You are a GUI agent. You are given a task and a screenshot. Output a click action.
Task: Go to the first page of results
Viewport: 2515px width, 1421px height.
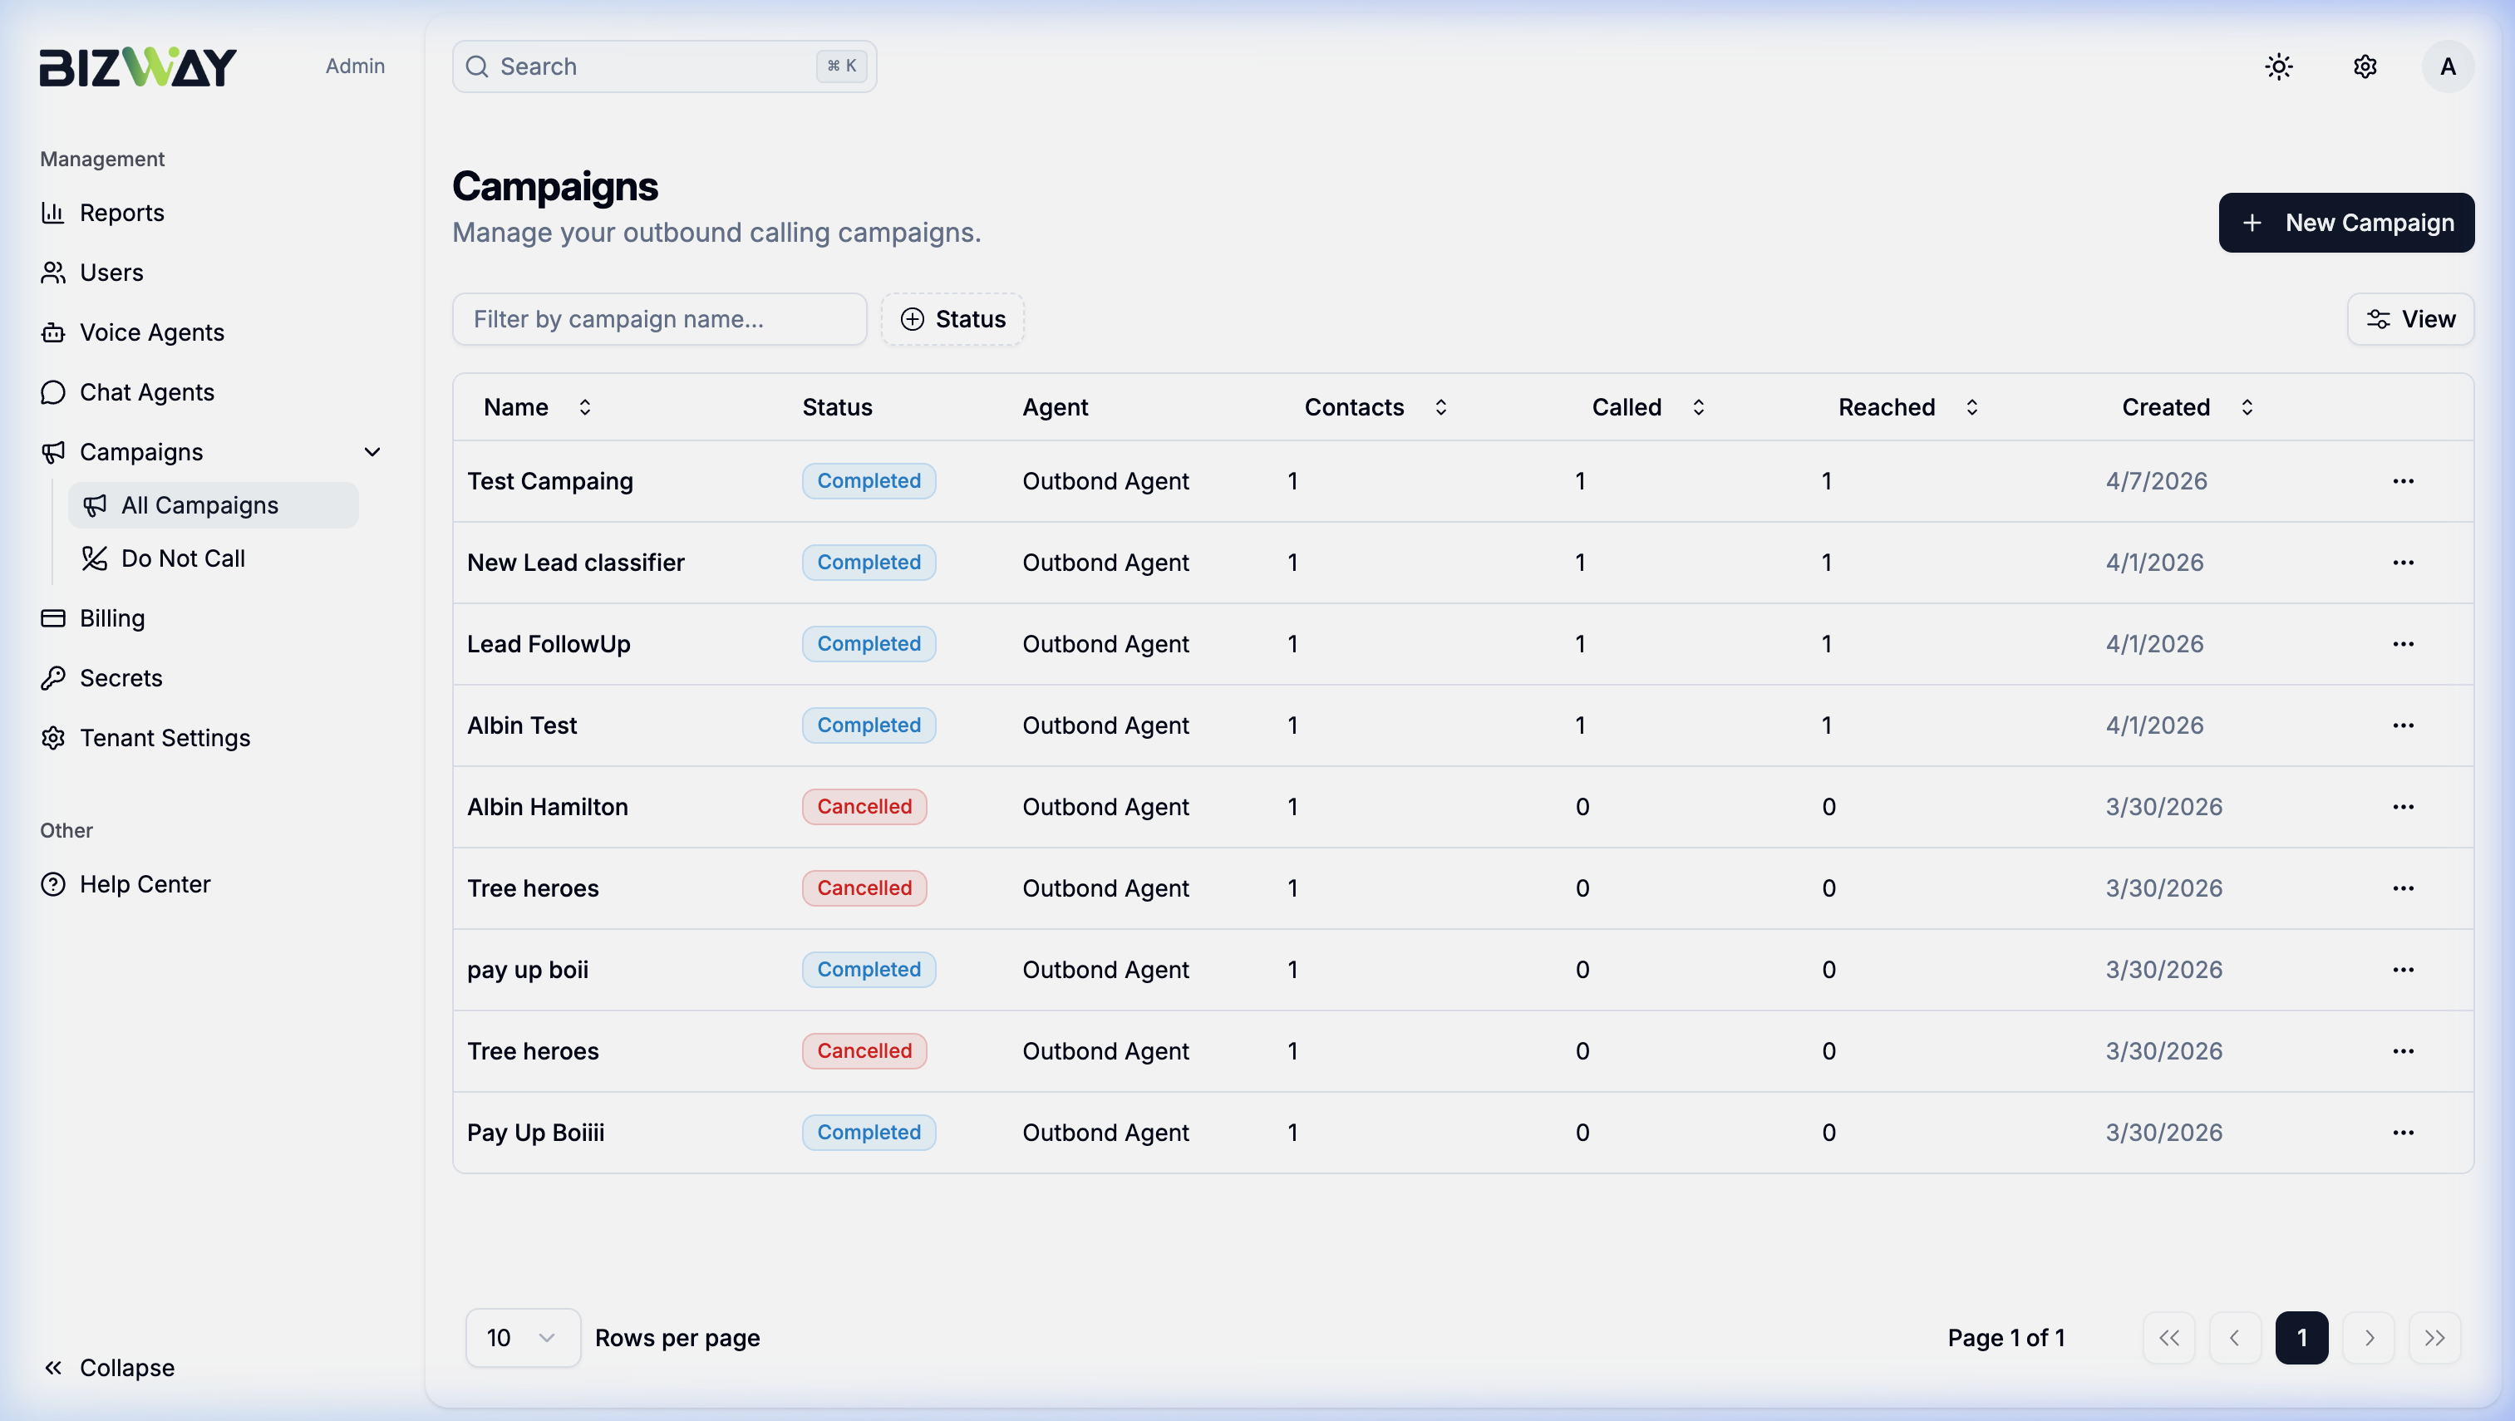click(2168, 1338)
